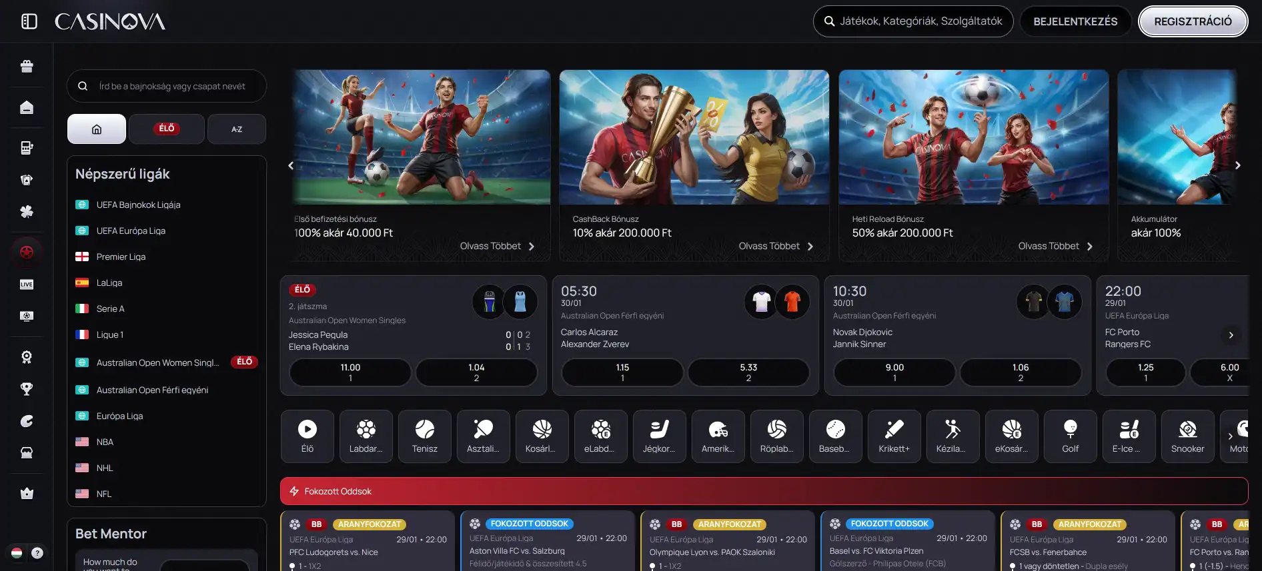This screenshot has height=571, width=1262.
Task: Open the Fokozott Oddsok red banner
Action: coord(764,491)
